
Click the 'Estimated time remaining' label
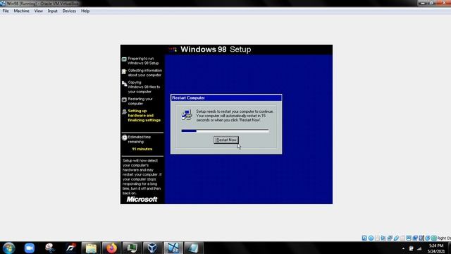[140, 140]
